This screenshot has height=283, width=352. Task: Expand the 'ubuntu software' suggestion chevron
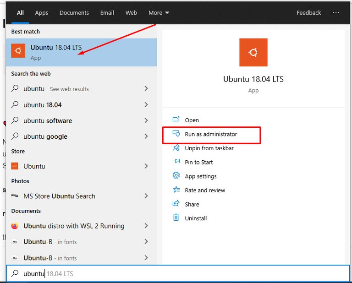(x=146, y=120)
